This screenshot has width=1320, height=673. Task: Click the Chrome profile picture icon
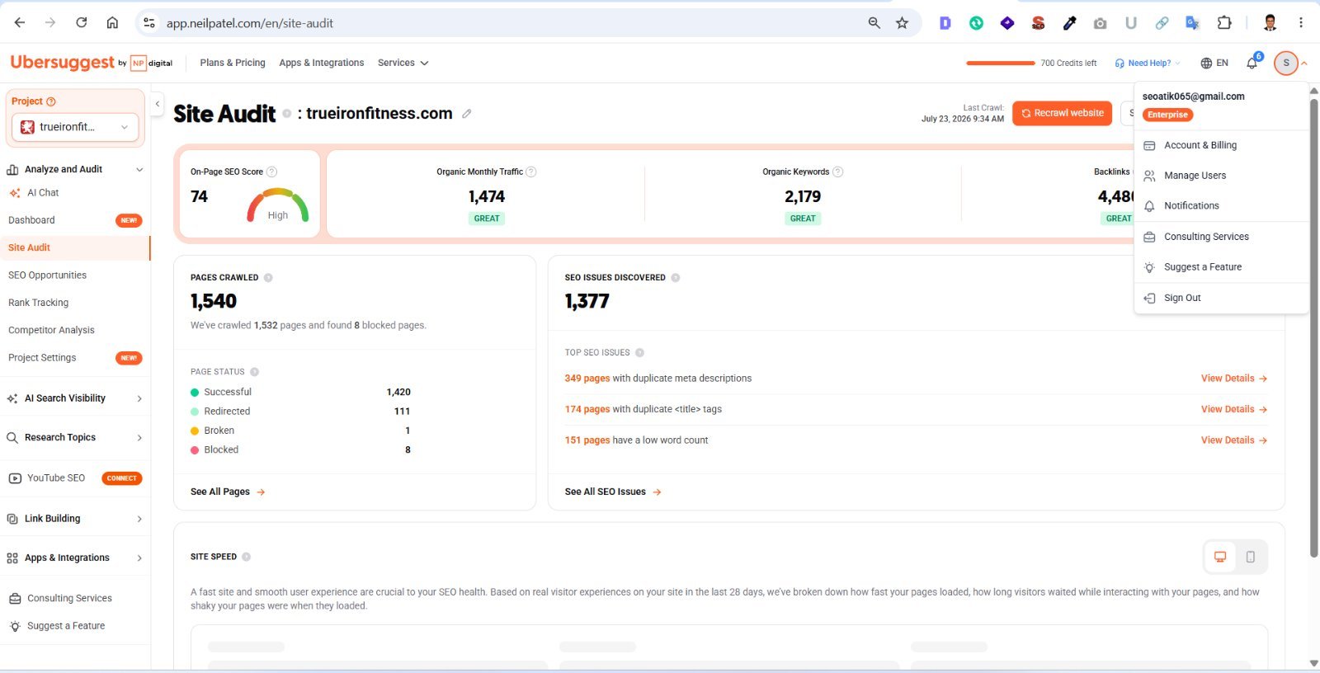coord(1270,23)
